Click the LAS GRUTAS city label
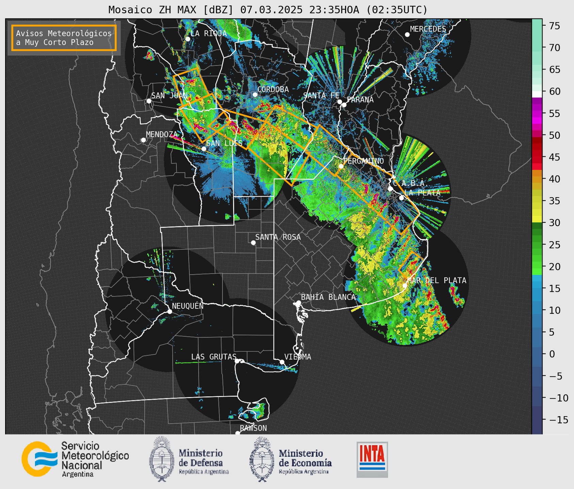574x489 pixels. click(x=214, y=357)
